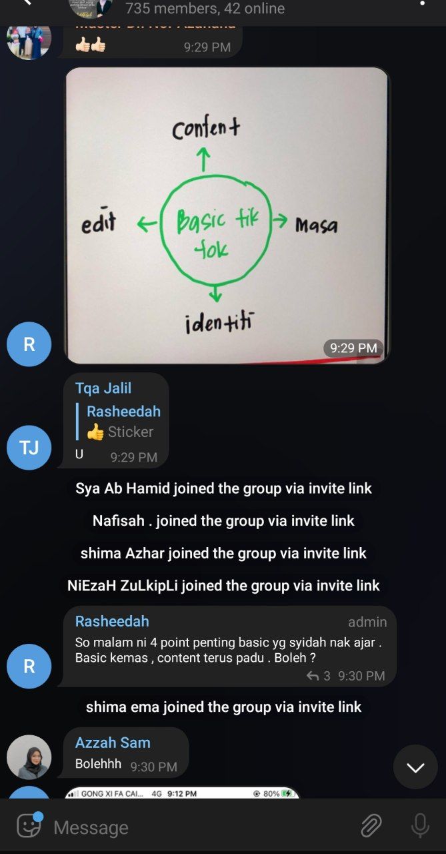
Task: View the 3 replies on the admin message
Action: (x=319, y=676)
